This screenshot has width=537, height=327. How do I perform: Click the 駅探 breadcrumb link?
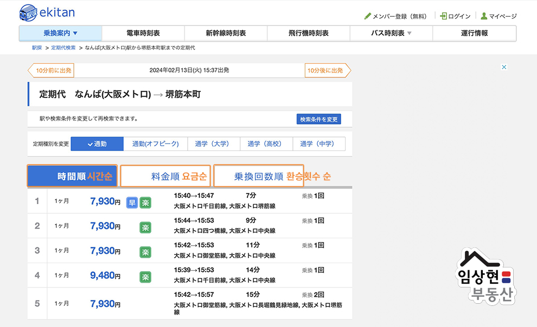pyautogui.click(x=37, y=48)
